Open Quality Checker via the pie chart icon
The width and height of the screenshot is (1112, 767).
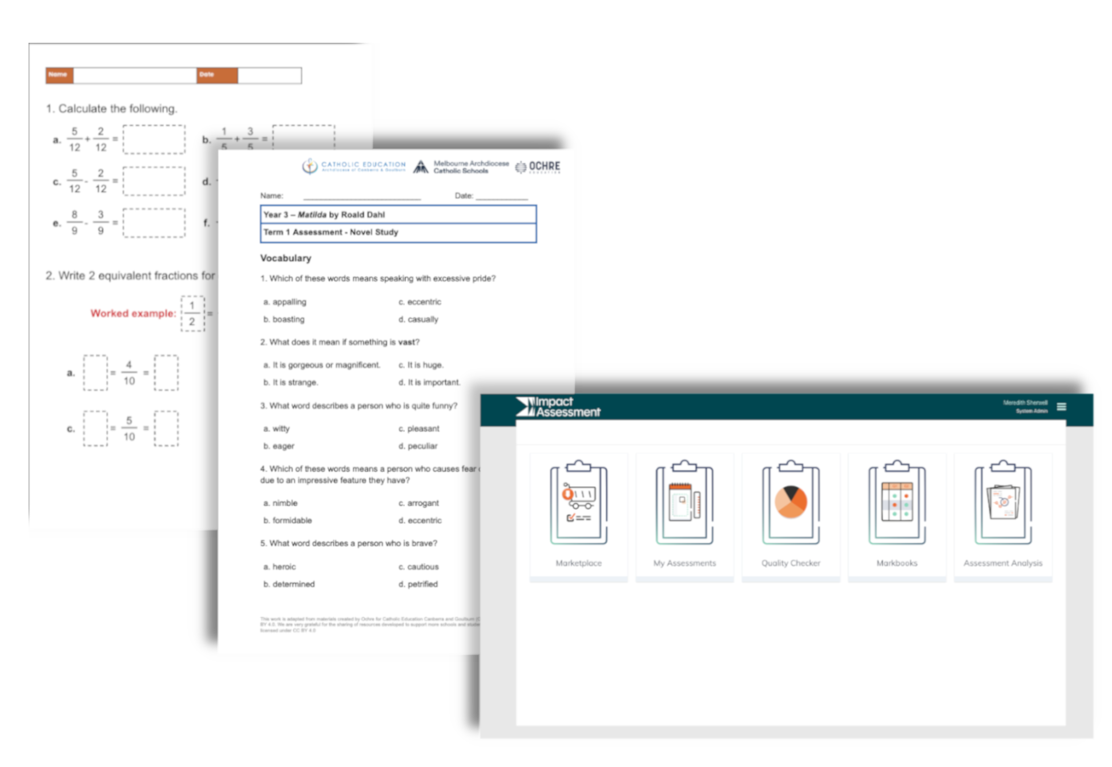791,502
